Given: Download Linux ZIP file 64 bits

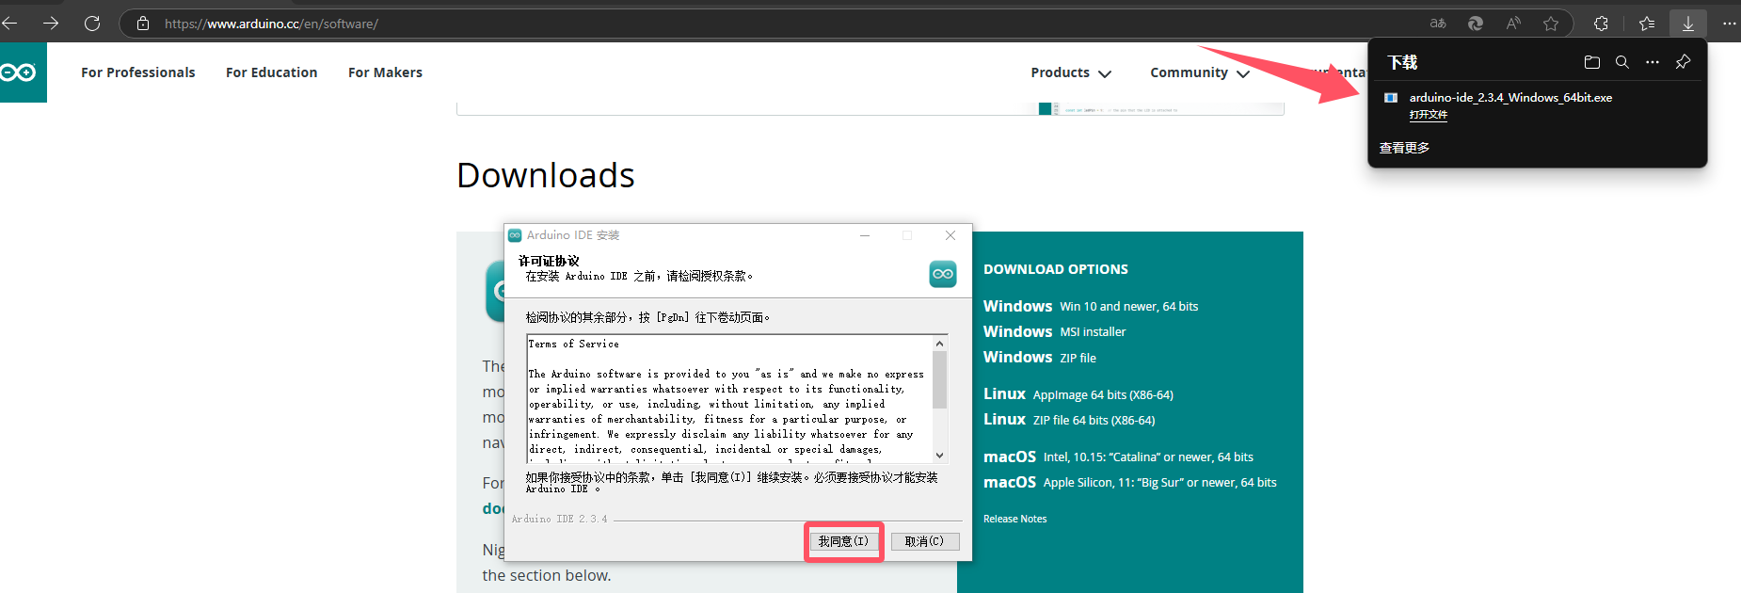Looking at the screenshot, I should click(x=1069, y=419).
